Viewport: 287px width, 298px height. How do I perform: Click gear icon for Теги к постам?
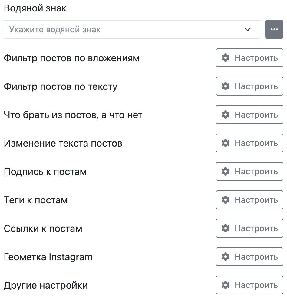226,200
